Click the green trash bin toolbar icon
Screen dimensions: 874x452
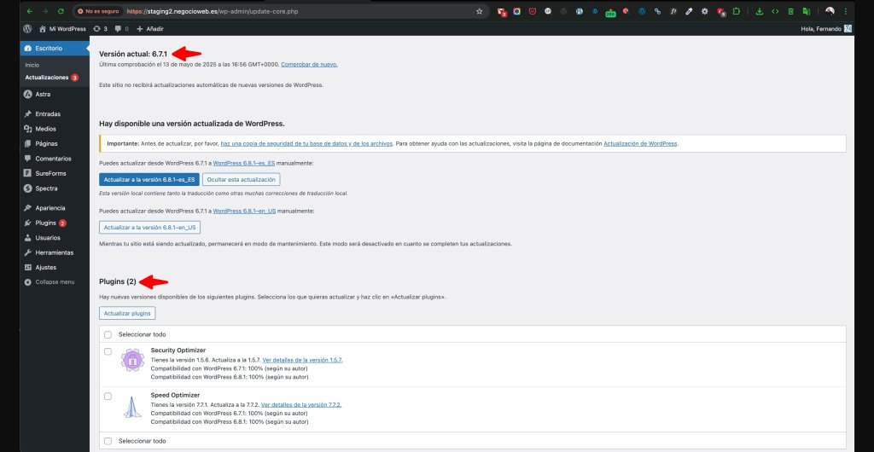(790, 11)
